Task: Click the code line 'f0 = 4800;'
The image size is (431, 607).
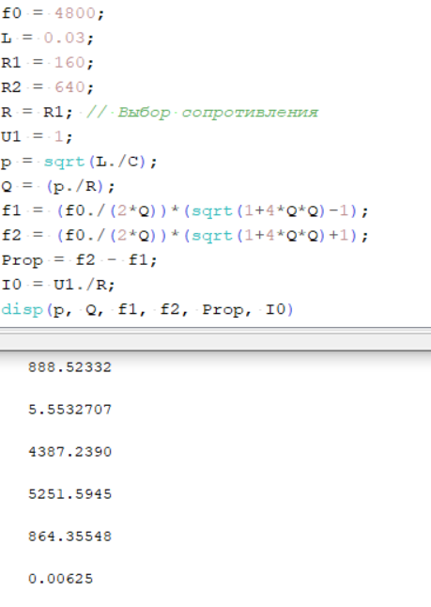Action: tap(53, 13)
